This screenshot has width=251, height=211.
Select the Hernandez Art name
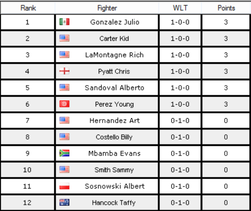tap(115, 121)
